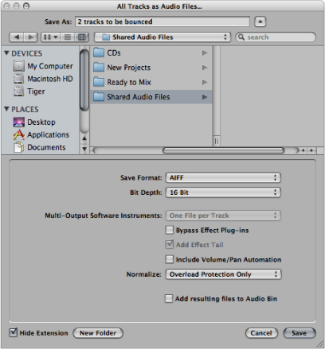Viewport: 325px width, 349px height.
Task: Open the Save Format dropdown
Action: [x=223, y=177]
